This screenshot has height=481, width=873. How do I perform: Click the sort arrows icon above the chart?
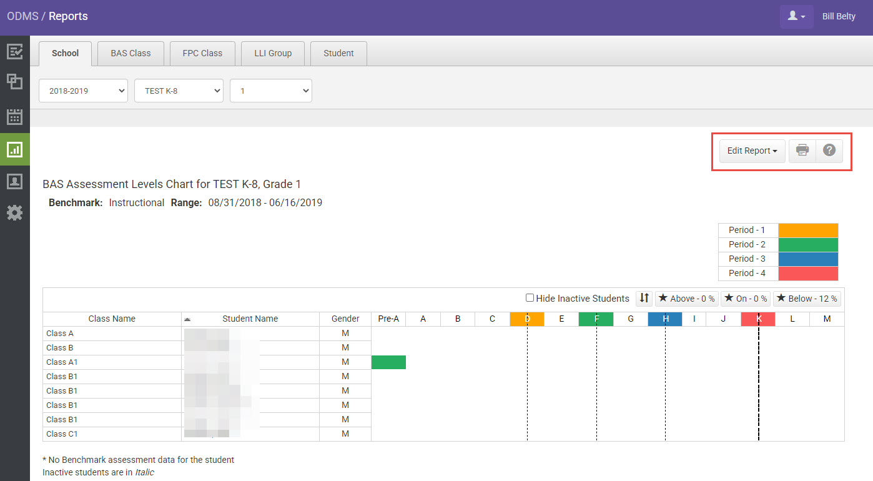coord(644,298)
